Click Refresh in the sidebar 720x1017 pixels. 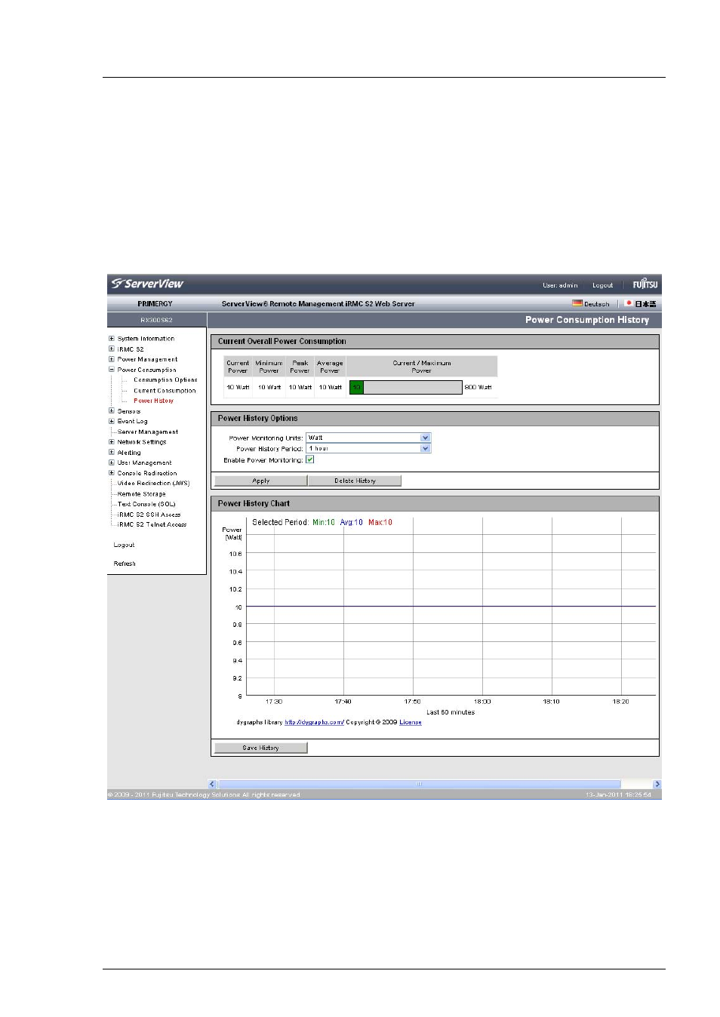[125, 564]
